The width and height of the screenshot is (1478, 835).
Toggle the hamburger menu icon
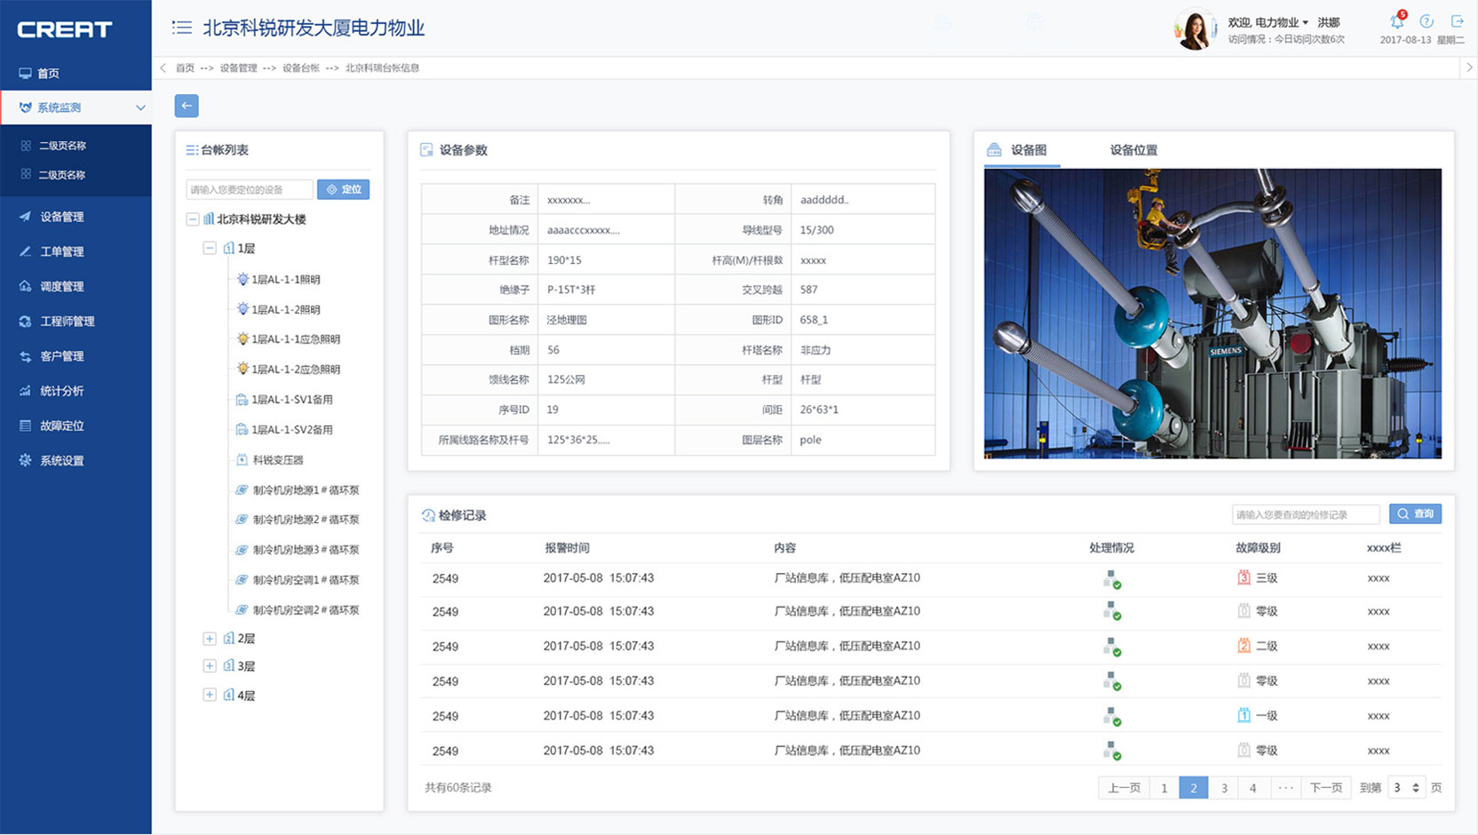[182, 28]
